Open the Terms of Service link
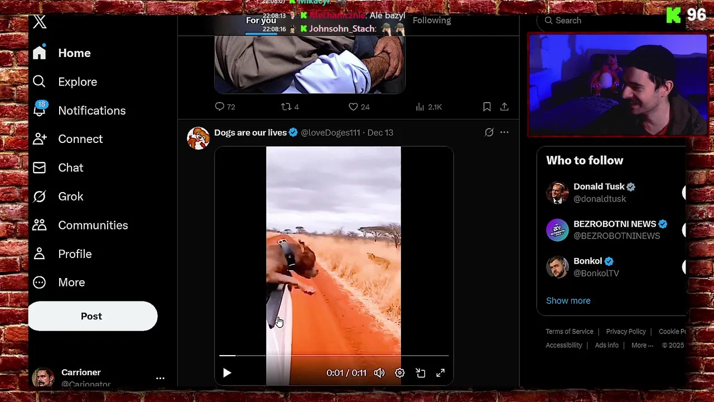 coord(570,332)
